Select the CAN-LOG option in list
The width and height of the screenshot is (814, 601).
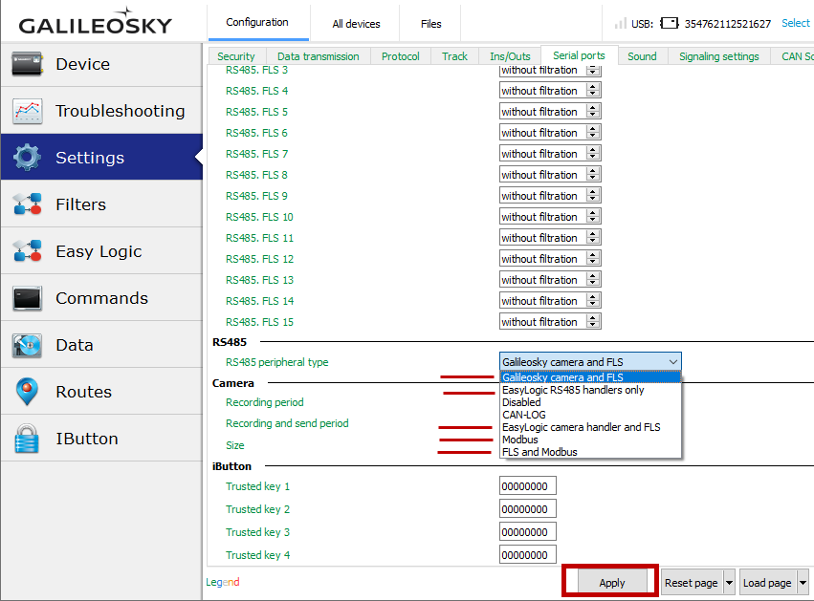click(523, 415)
